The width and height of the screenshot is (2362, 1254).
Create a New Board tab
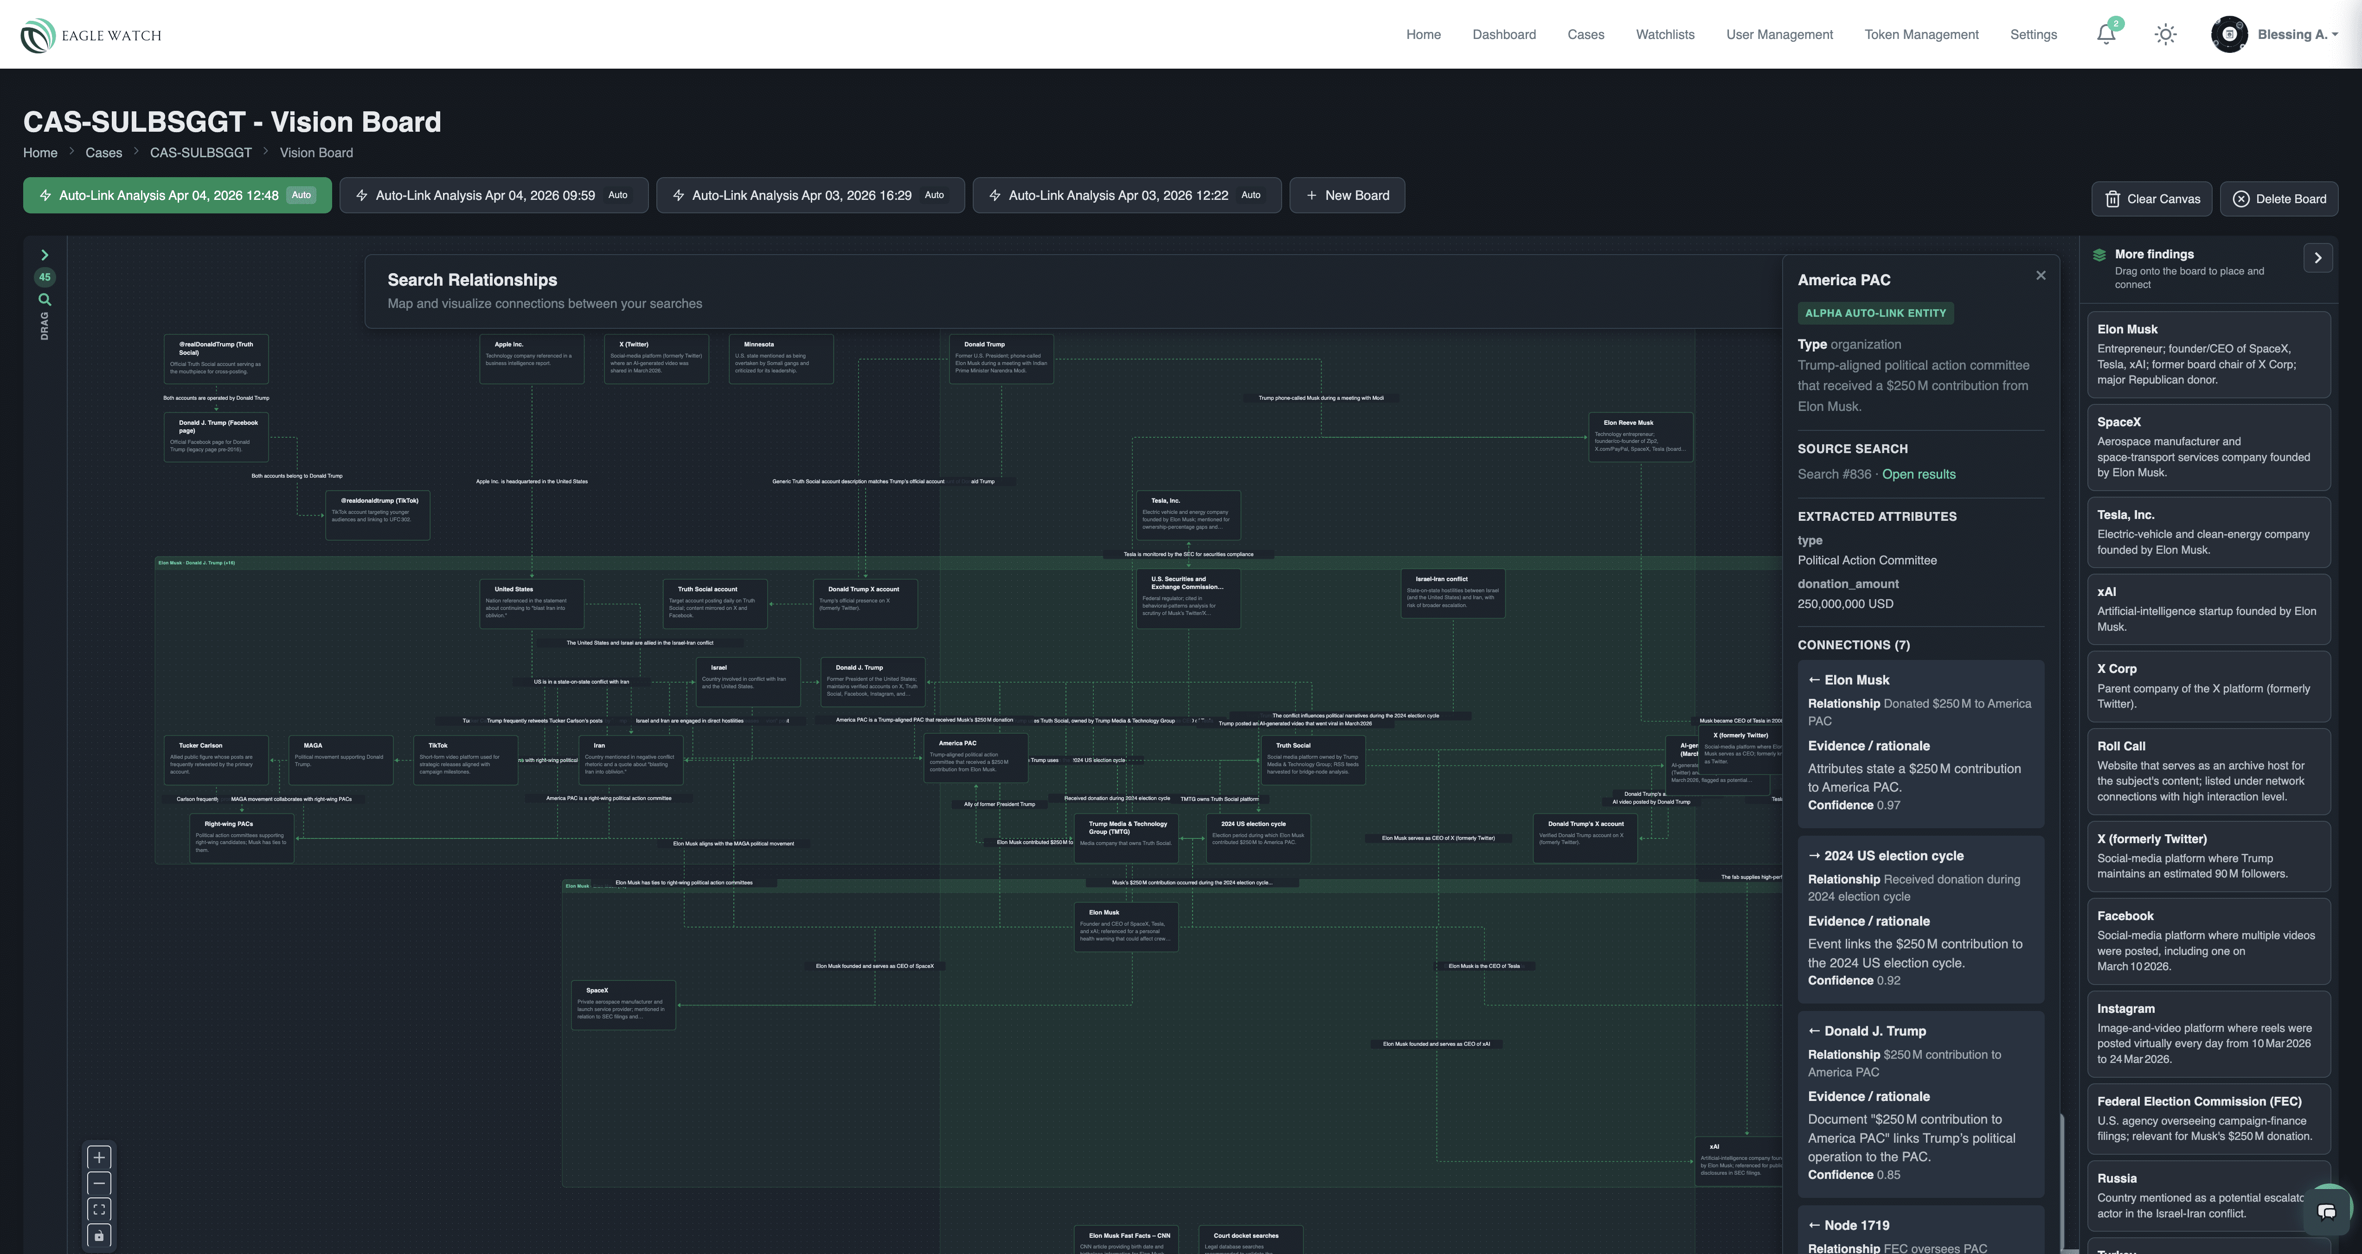[1346, 195]
